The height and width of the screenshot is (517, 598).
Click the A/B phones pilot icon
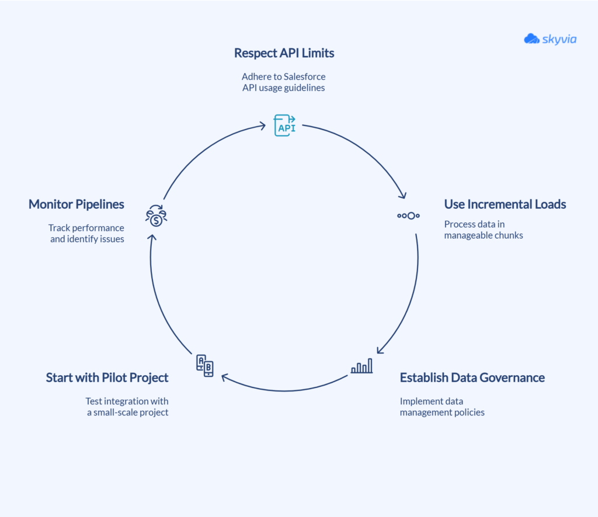click(205, 365)
